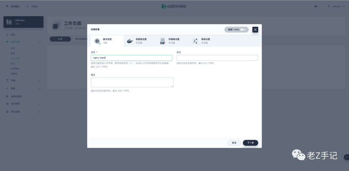Viewport: 349px width, 171px height.
Task: Collapse the Application Workloads menu chevron
Action: [40, 42]
